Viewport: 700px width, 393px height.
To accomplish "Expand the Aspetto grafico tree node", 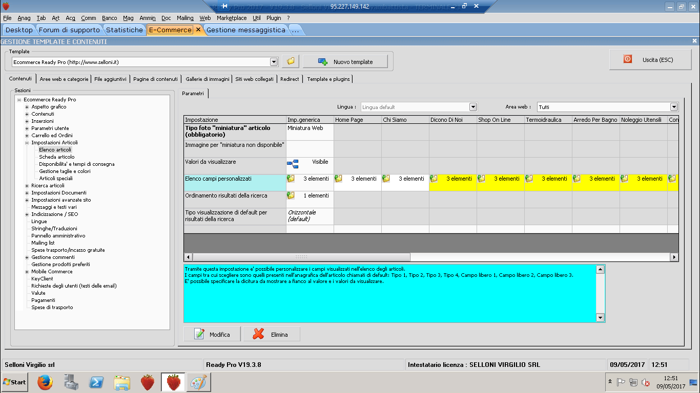I will (27, 107).
